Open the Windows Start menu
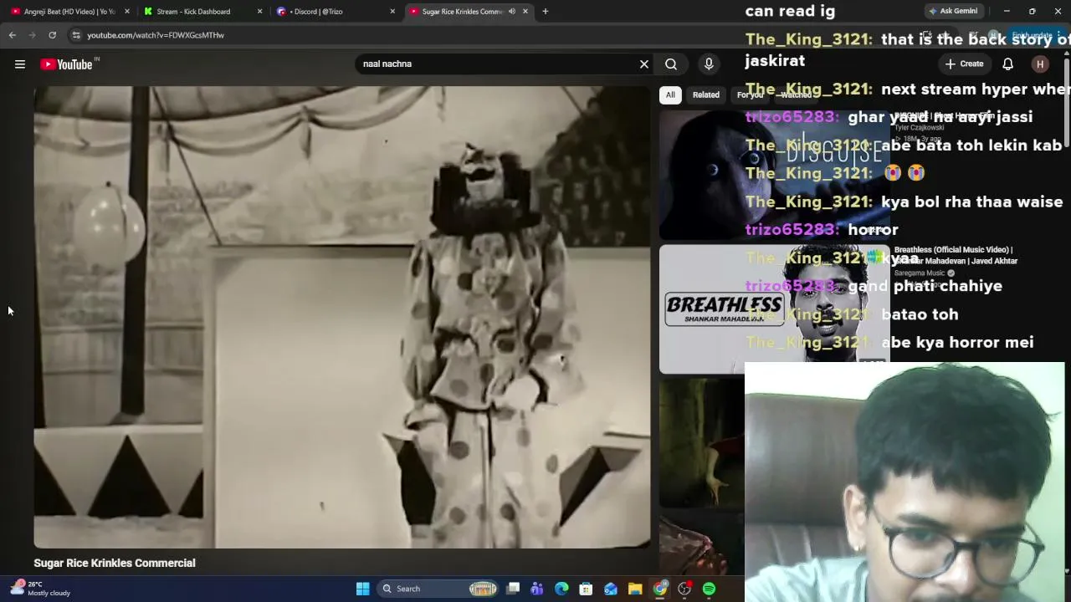This screenshot has height=602, width=1071. (363, 589)
